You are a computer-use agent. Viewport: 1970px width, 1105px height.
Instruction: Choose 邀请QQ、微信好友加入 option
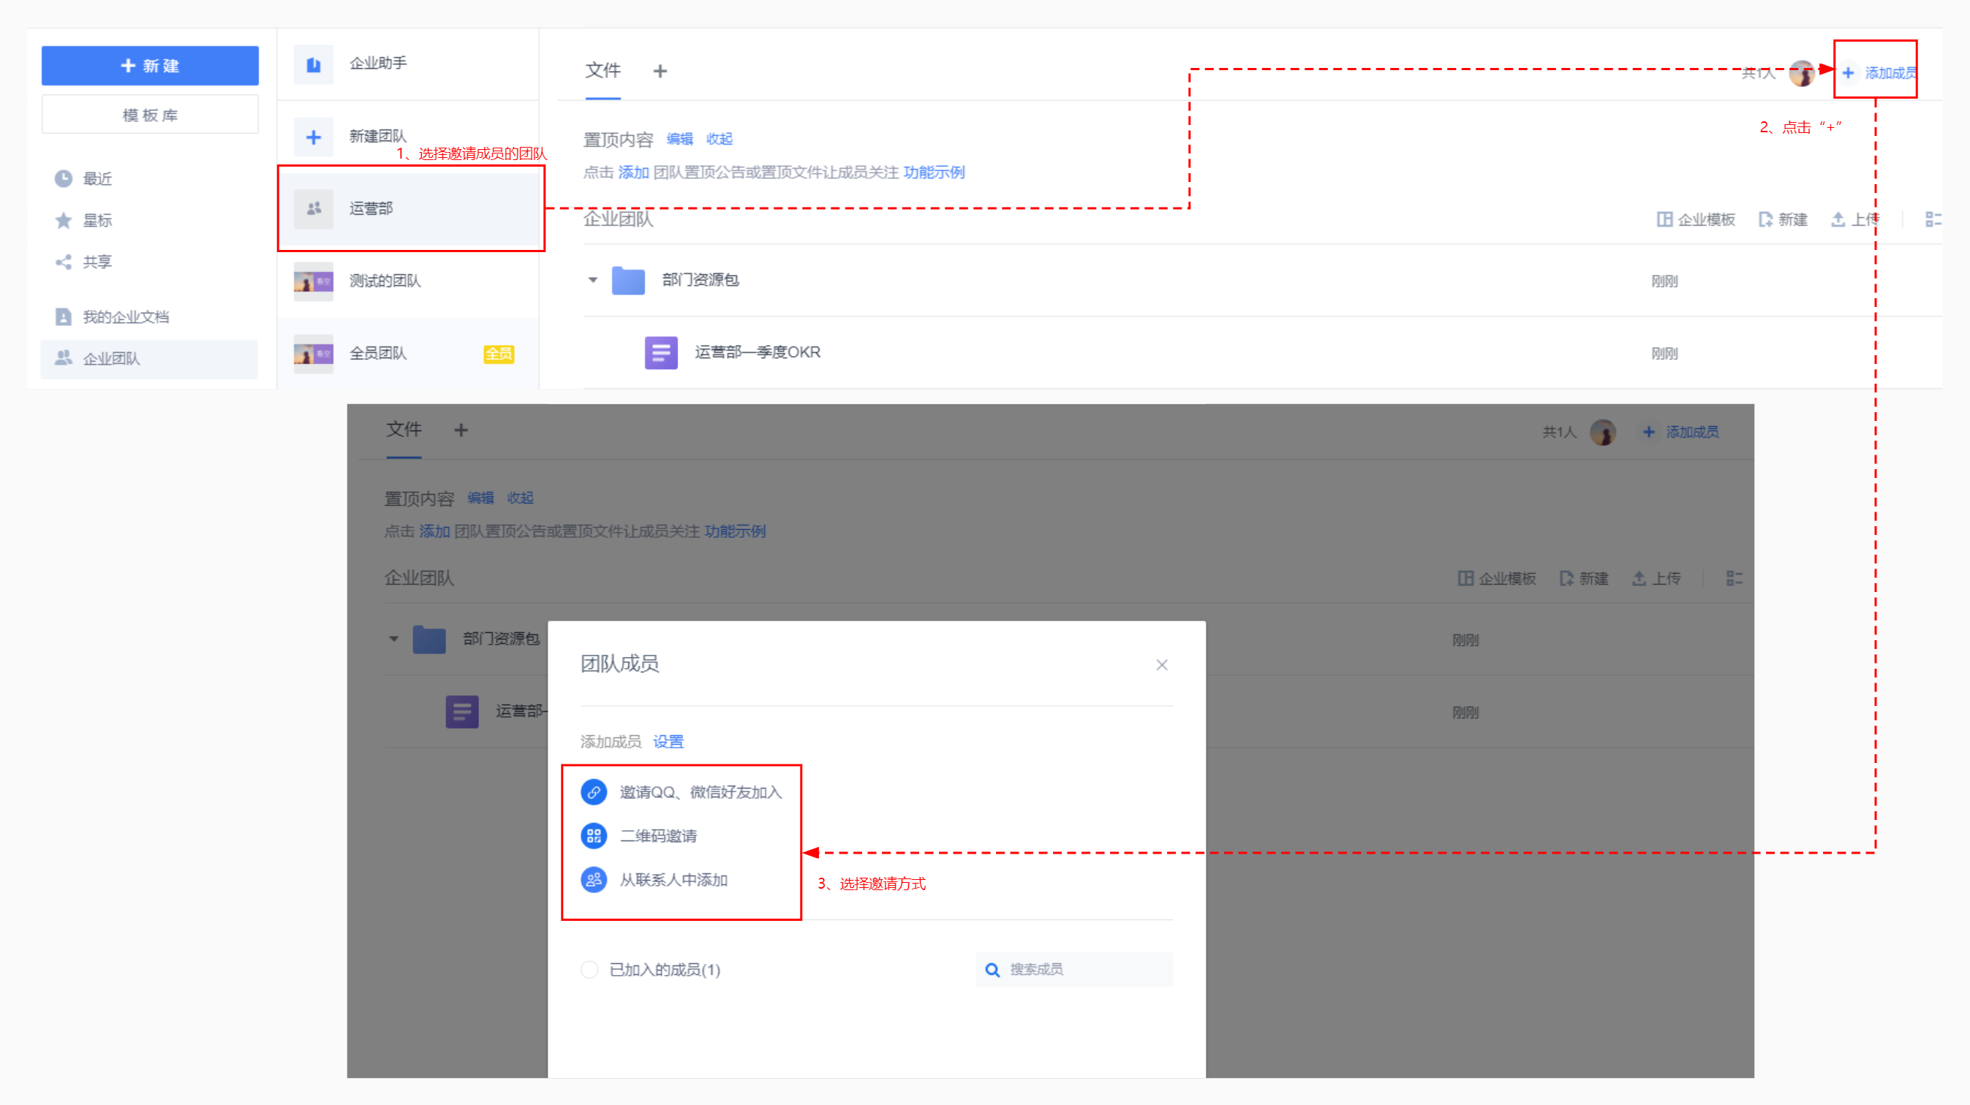[x=682, y=791]
